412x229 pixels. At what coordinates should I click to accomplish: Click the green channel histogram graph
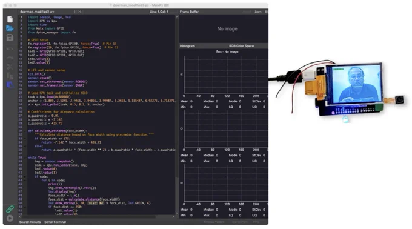(225, 128)
